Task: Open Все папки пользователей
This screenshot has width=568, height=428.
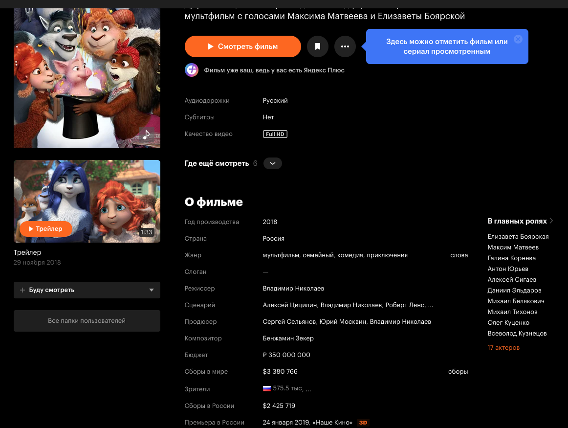Action: tap(87, 321)
